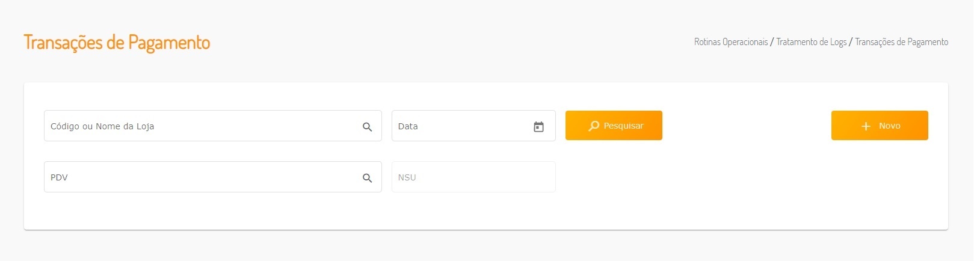The width and height of the screenshot is (974, 261).
Task: Open Tratamento de Logs breadcrumb link
Action: tap(811, 42)
